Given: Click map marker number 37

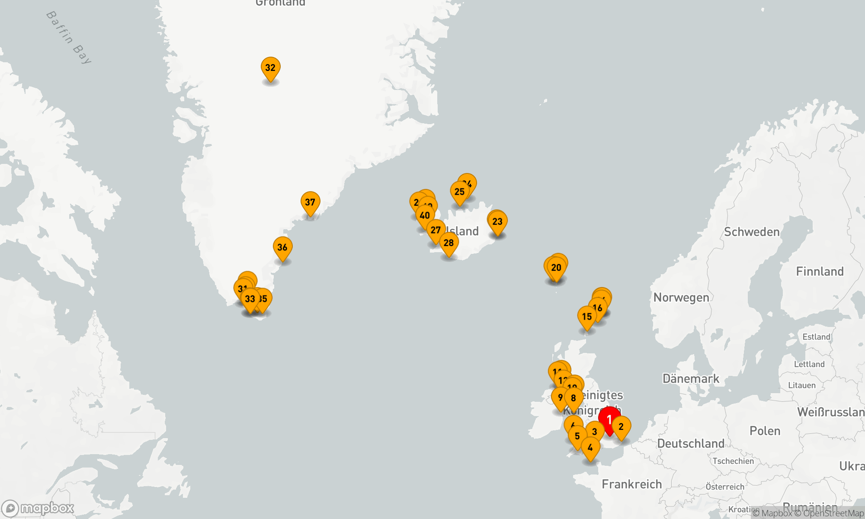Looking at the screenshot, I should coord(310,202).
